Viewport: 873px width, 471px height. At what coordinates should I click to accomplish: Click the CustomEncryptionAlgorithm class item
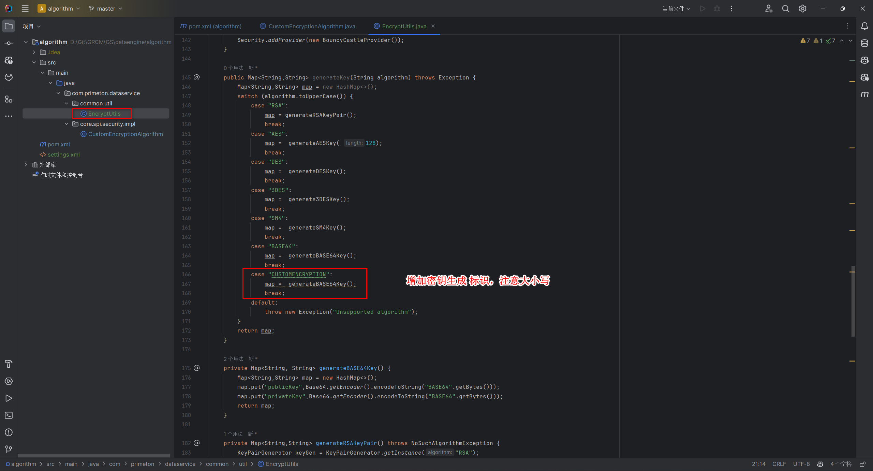click(x=124, y=134)
